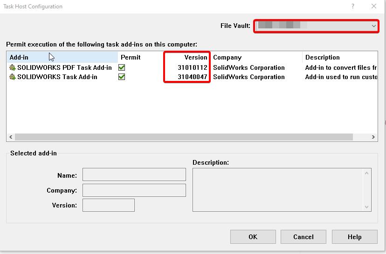Toggle Permit checkbox for SOLIDWORKS Task Add-in
The image size is (386, 254).
pyautogui.click(x=122, y=77)
